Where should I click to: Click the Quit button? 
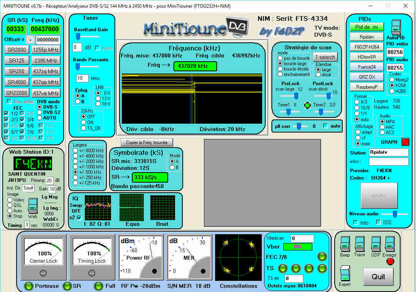point(378,277)
